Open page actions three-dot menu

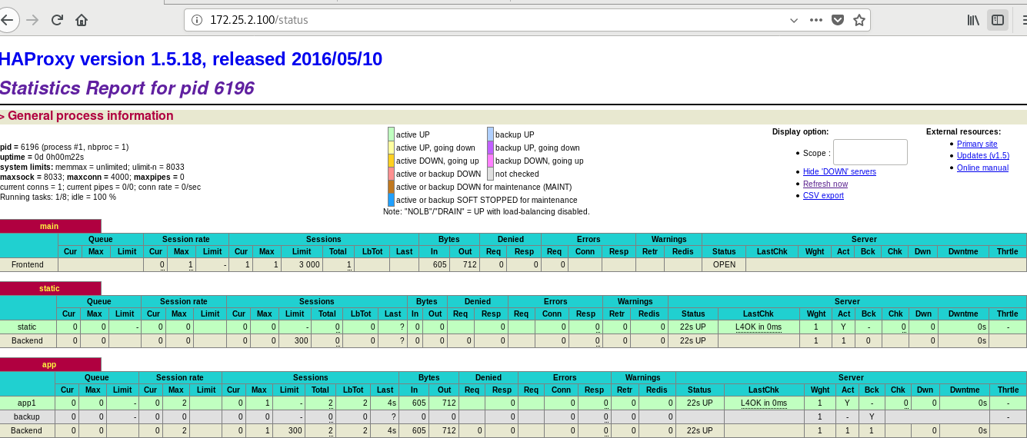(816, 20)
